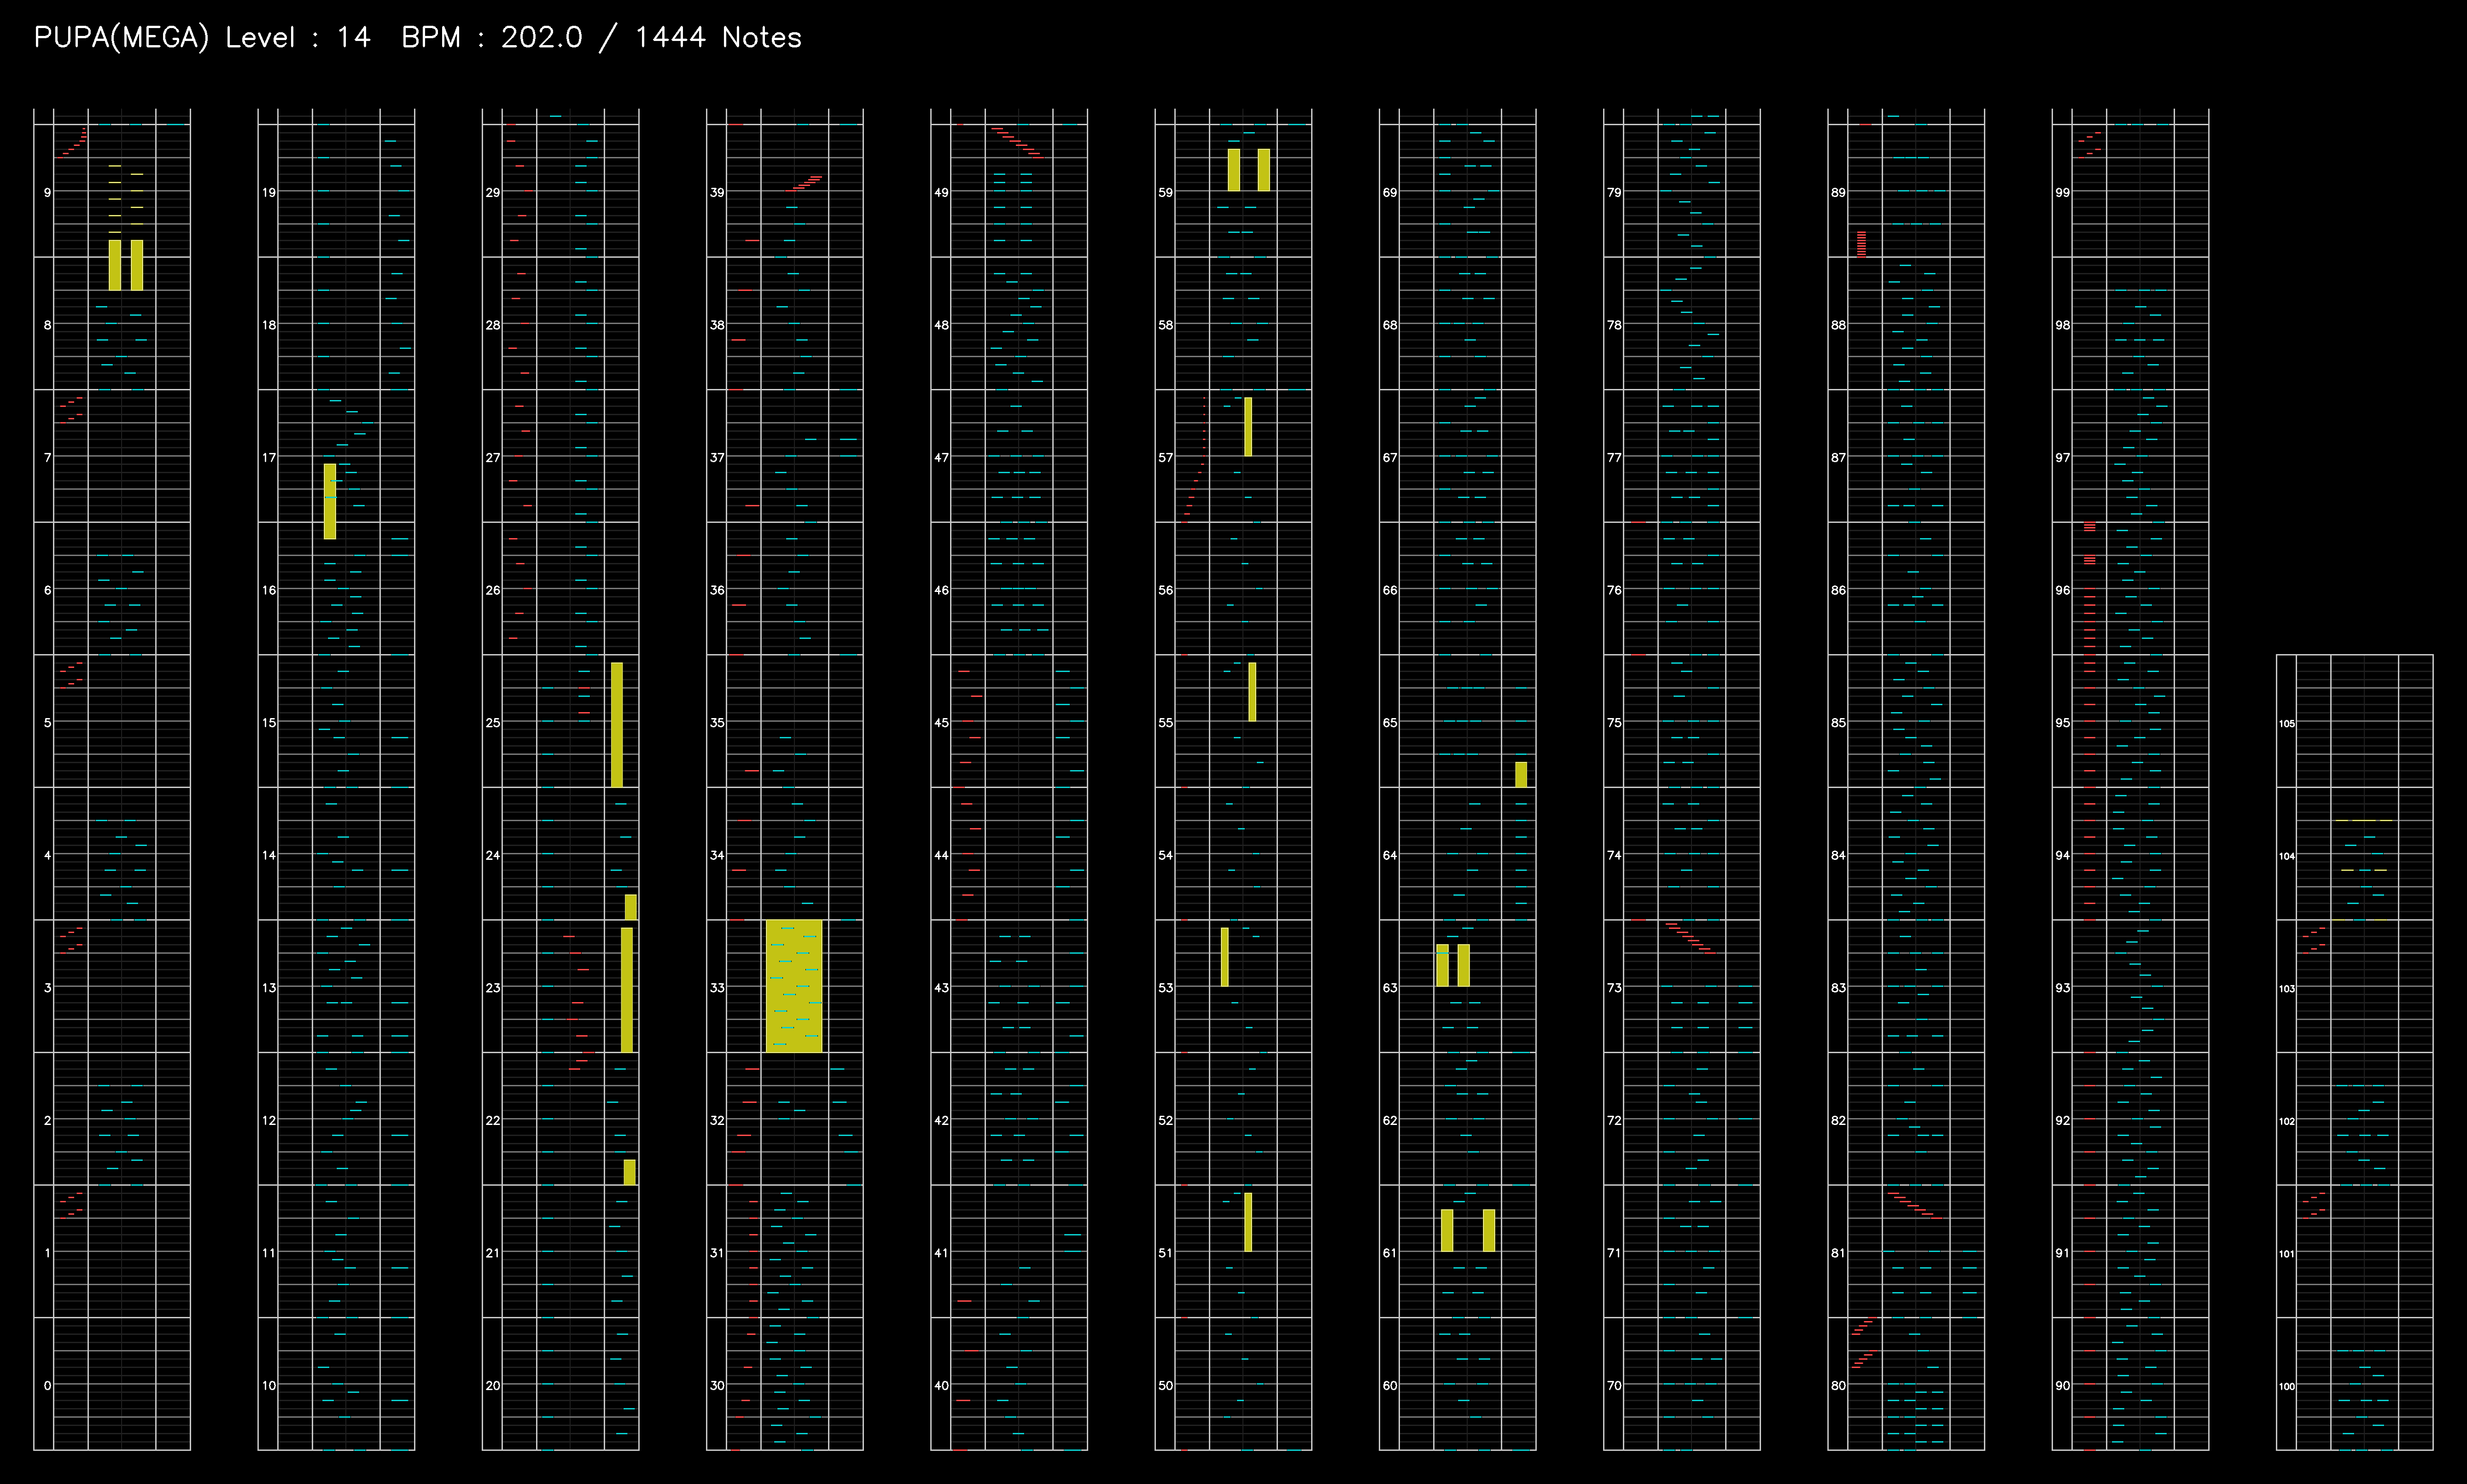Click measure number 58

pyautogui.click(x=1166, y=325)
